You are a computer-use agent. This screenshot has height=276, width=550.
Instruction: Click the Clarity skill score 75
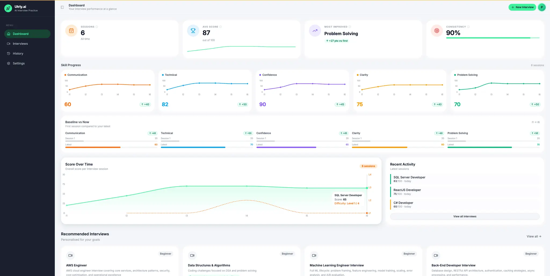(360, 104)
